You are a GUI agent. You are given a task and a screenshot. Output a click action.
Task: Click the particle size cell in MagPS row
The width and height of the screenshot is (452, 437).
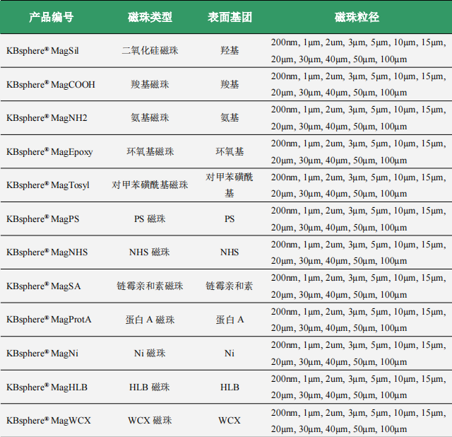click(358, 219)
